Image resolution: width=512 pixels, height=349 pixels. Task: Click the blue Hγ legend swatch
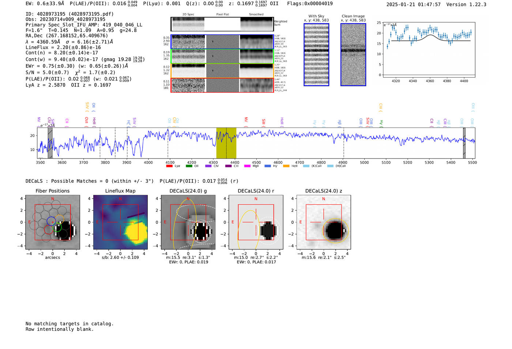(268, 166)
